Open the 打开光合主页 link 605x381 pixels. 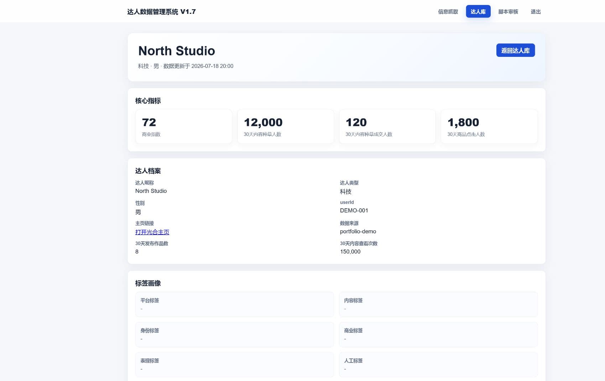tap(152, 232)
